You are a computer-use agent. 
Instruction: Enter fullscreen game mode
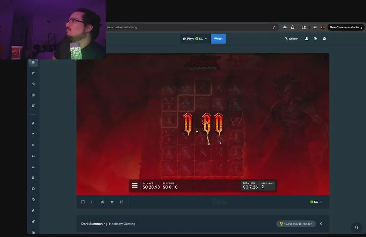pyautogui.click(x=83, y=202)
